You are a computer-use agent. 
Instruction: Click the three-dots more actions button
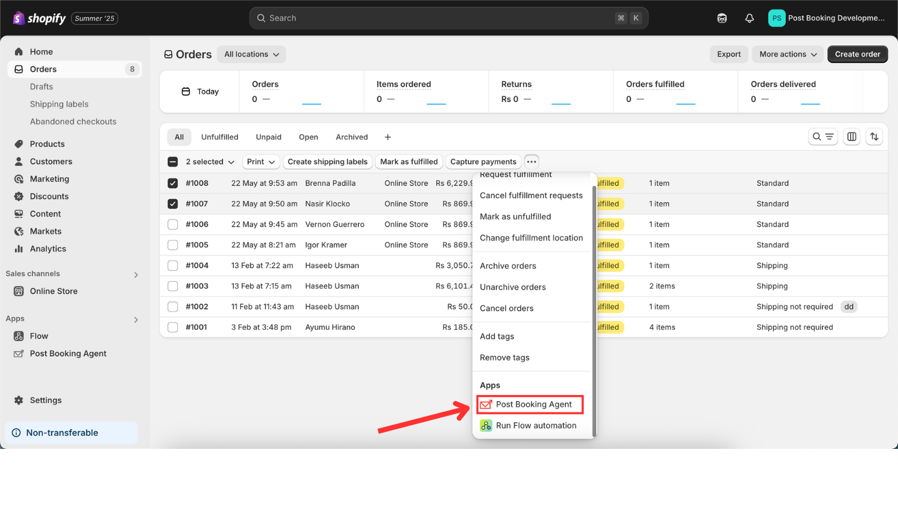coord(532,162)
